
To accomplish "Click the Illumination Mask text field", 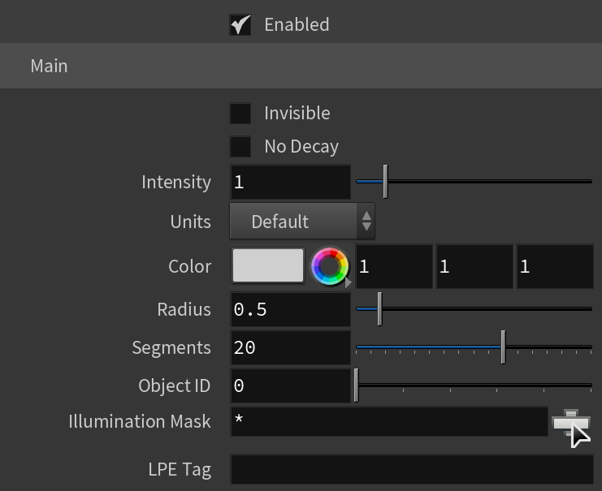I will pyautogui.click(x=389, y=421).
